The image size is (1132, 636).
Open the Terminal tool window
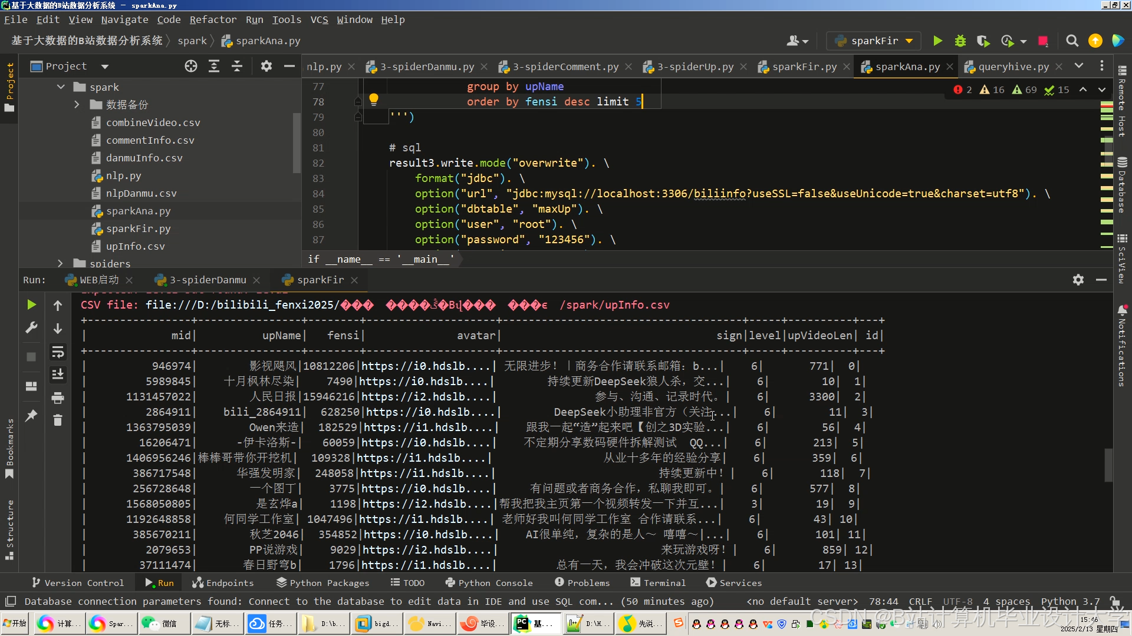(x=658, y=582)
